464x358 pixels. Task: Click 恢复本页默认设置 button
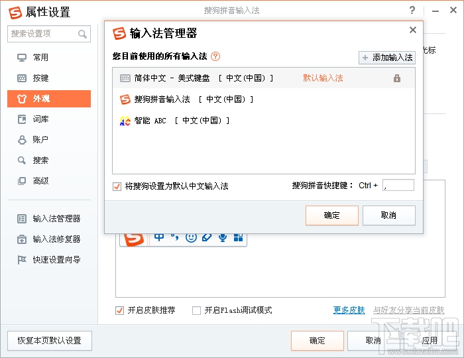coord(50,341)
